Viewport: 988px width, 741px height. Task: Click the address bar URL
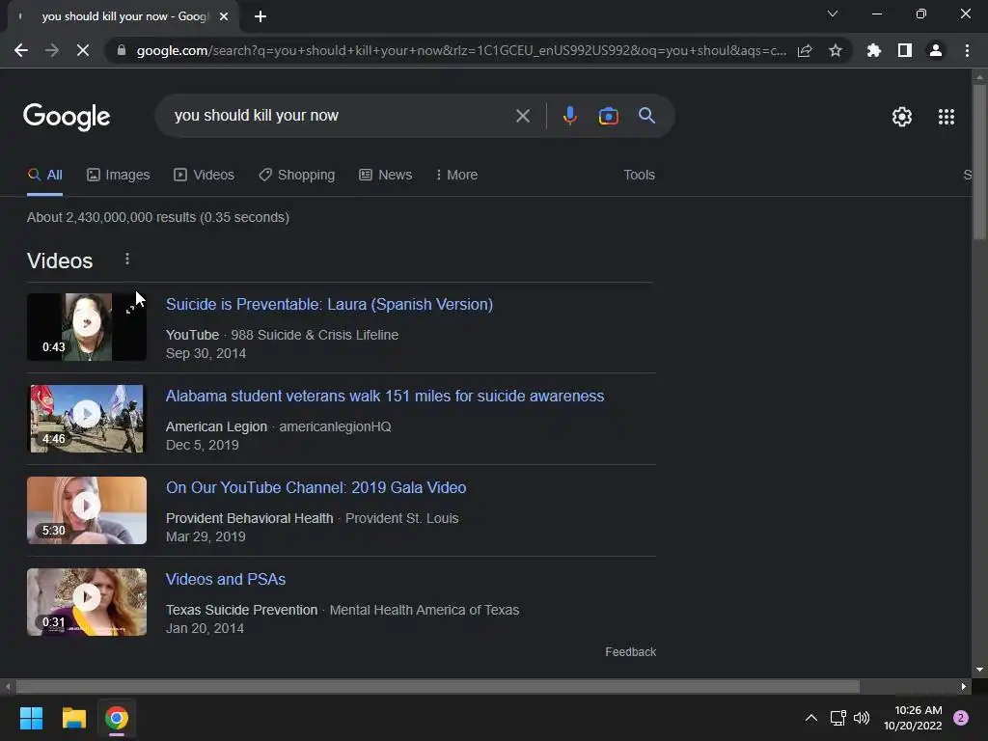tap(461, 50)
